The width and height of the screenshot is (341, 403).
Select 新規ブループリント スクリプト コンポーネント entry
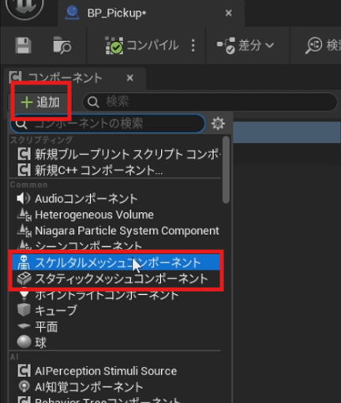coord(118,155)
